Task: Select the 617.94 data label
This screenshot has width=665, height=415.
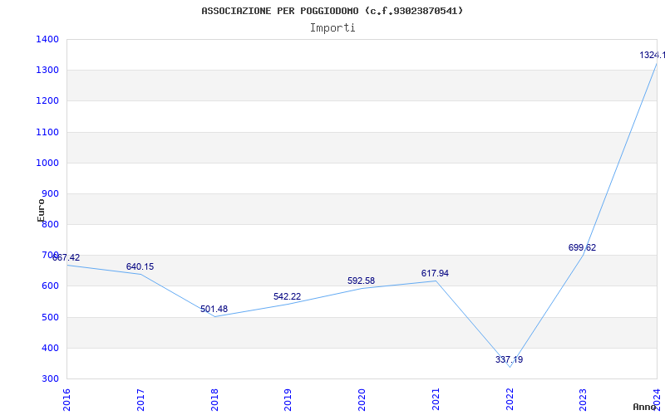Action: point(435,273)
